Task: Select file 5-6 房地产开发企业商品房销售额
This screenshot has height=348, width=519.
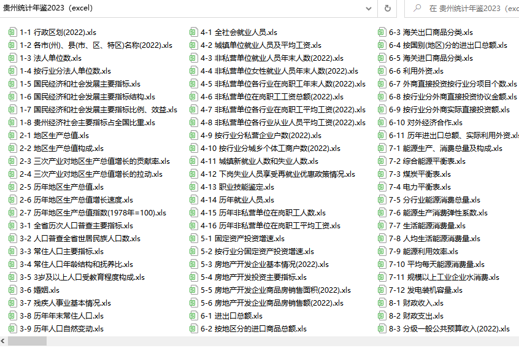Action: [x=267, y=303]
